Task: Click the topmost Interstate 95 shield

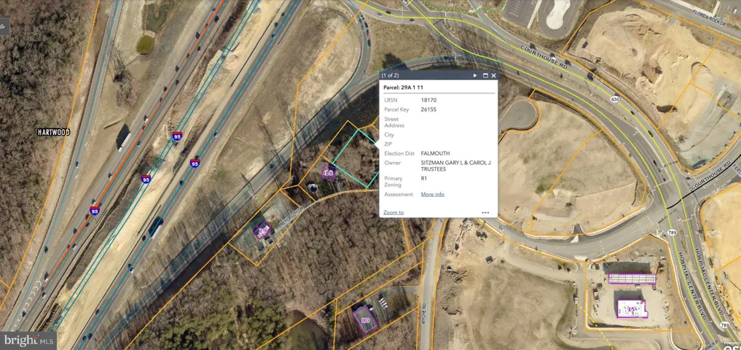Action: 177,136
